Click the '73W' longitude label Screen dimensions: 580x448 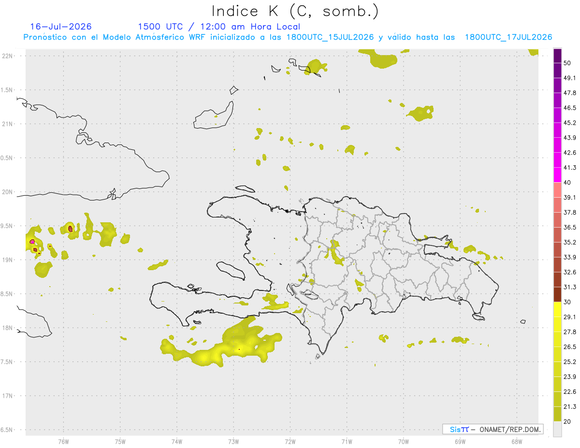(x=233, y=441)
